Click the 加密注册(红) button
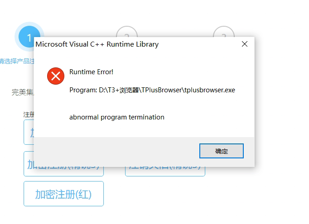Viewport: 309px width, 224px height. [x=63, y=194]
